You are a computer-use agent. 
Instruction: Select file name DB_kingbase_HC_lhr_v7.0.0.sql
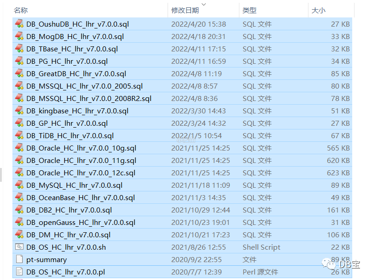(x=77, y=111)
